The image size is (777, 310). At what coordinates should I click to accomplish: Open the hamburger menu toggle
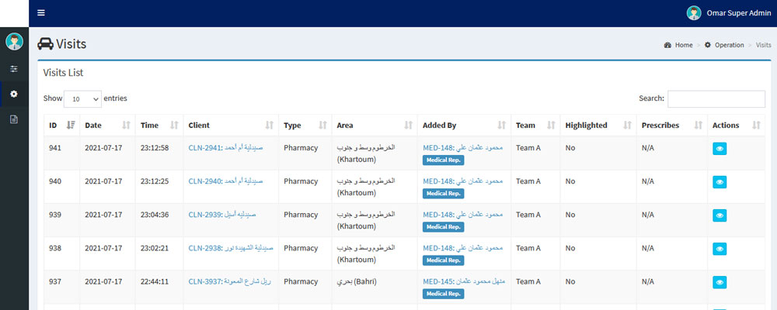[x=41, y=13]
